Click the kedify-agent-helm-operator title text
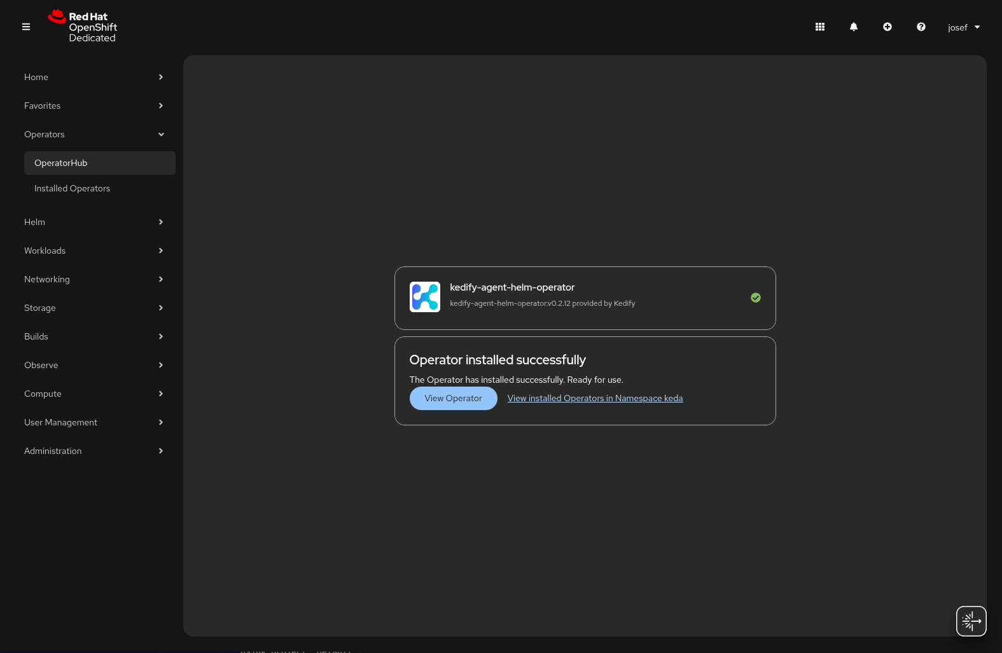 click(x=512, y=287)
